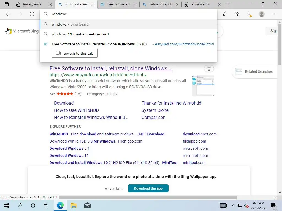Click filehippo.com domain link
The height and width of the screenshot is (211, 282).
click(x=194, y=141)
